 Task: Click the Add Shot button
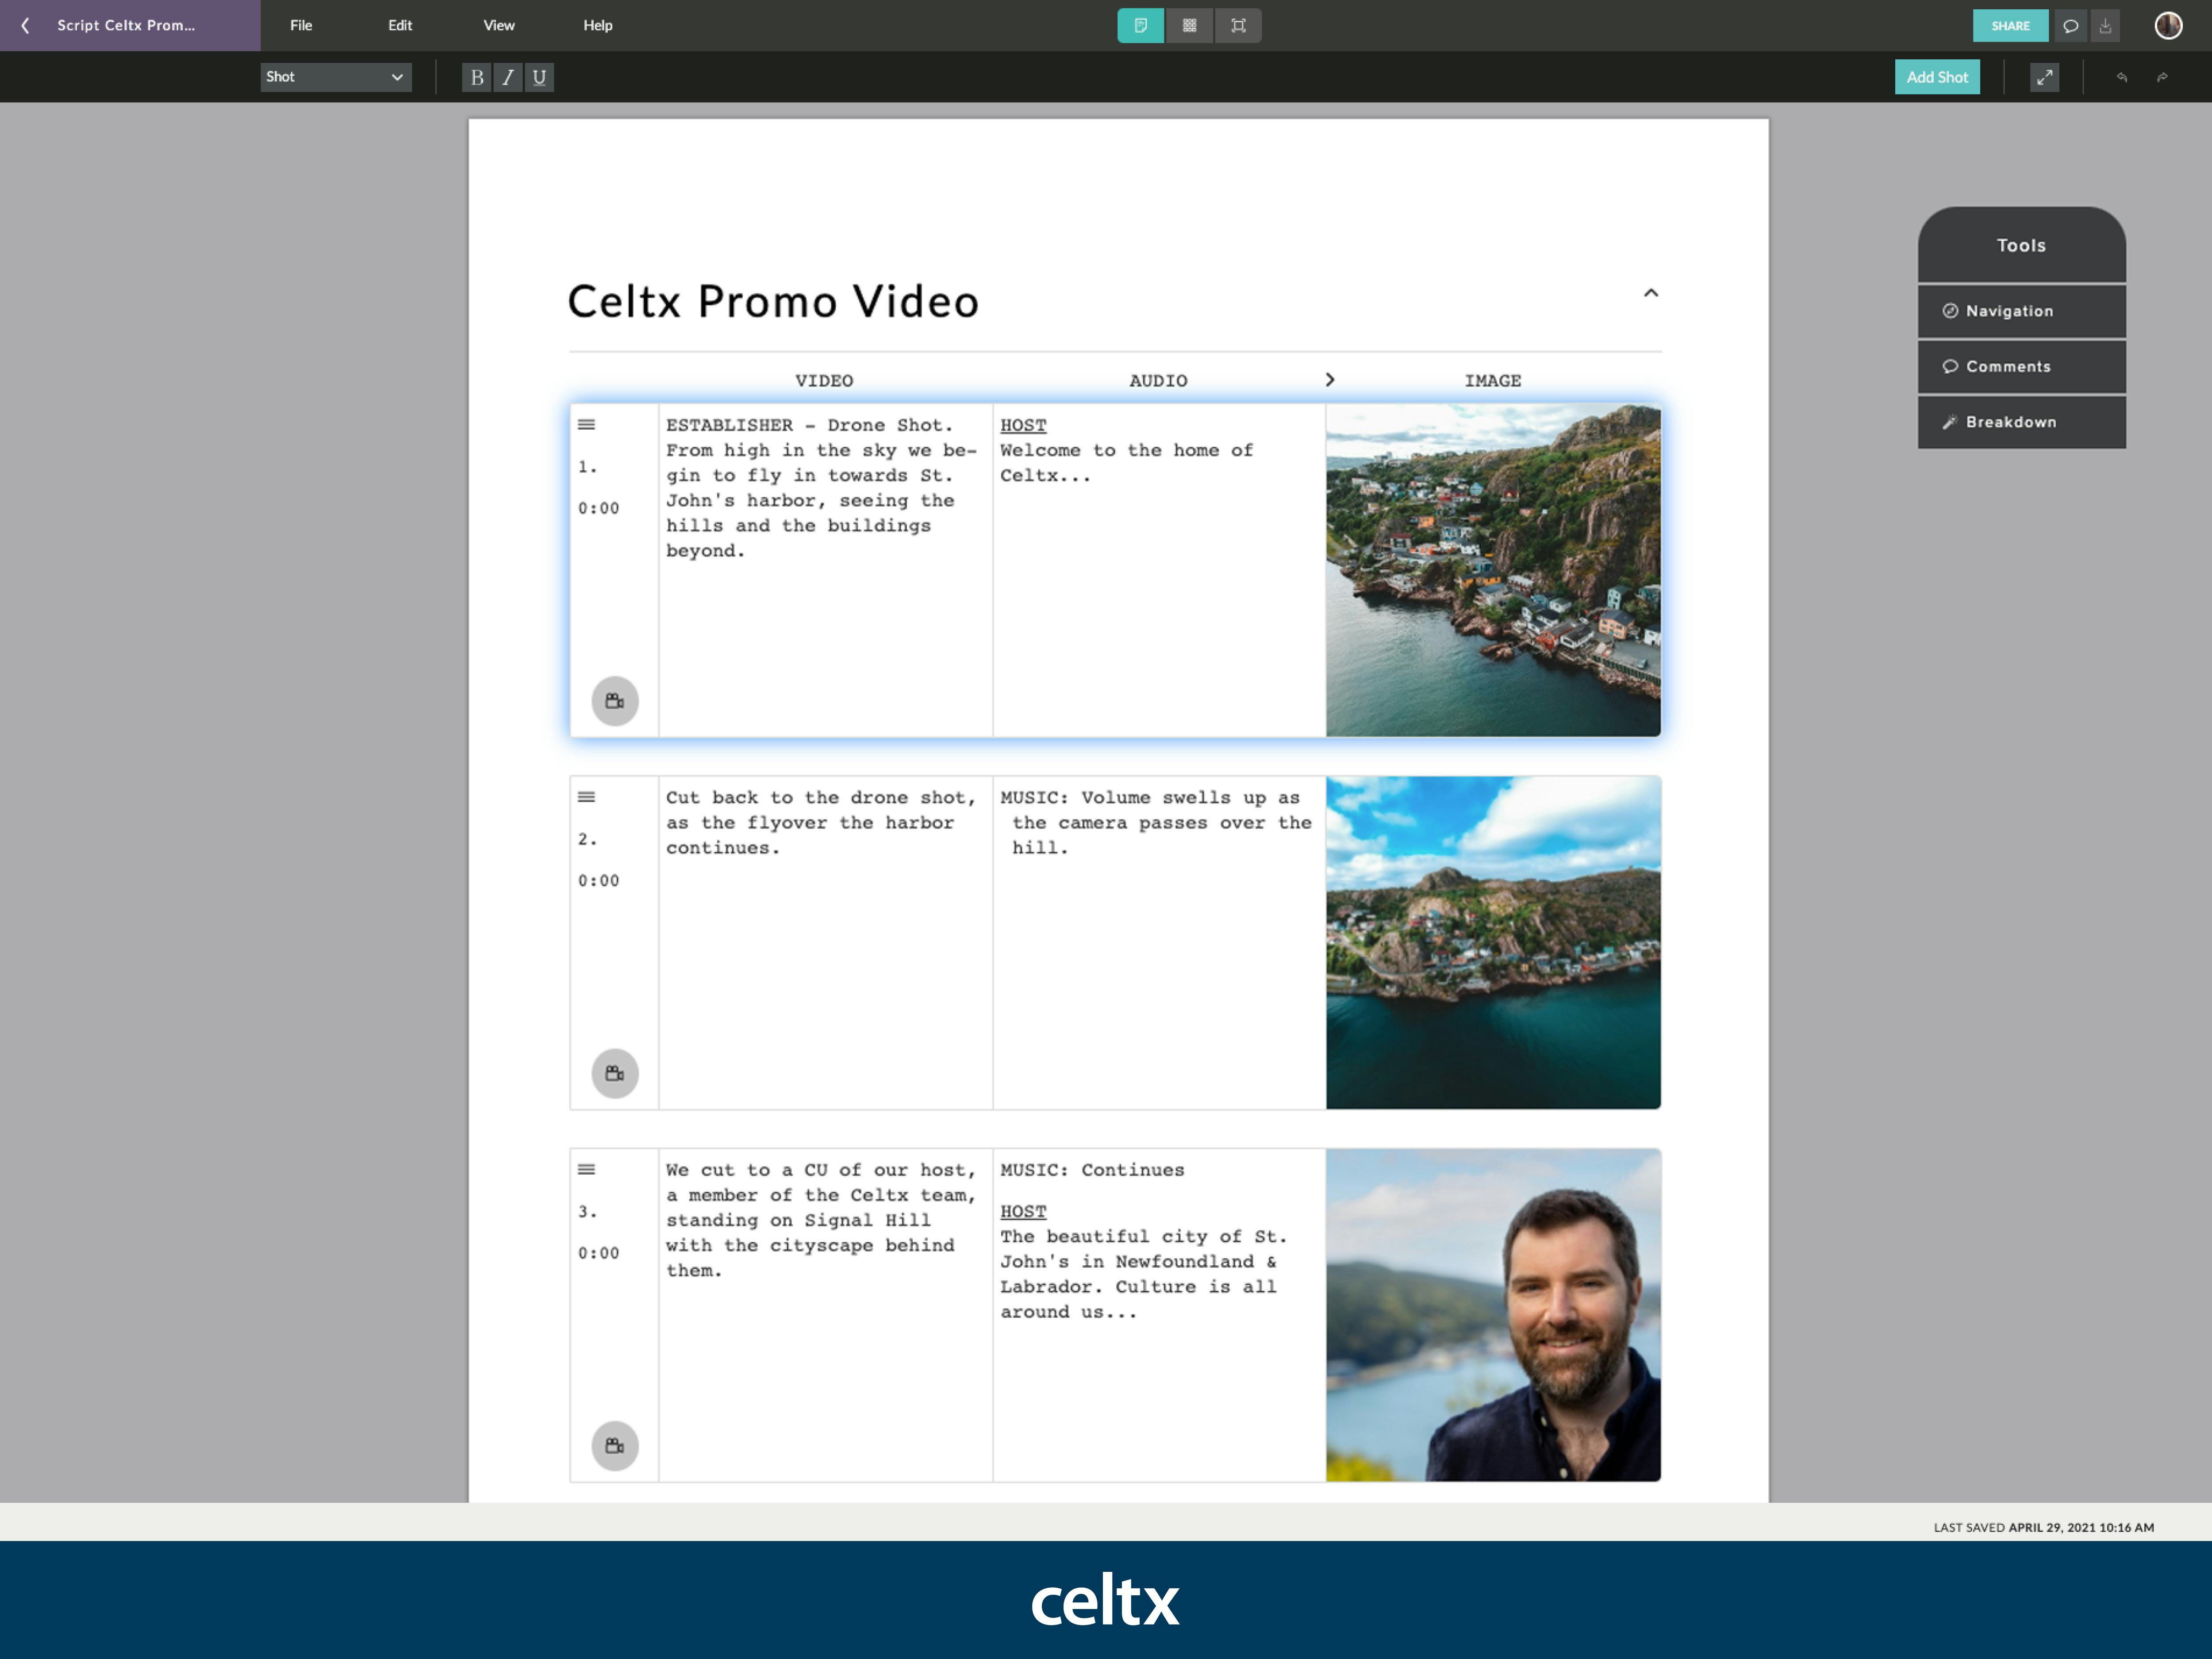[x=1937, y=77]
